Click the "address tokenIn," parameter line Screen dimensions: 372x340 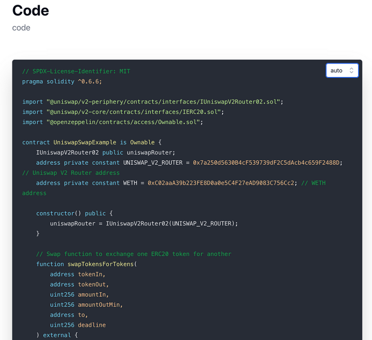77,275
